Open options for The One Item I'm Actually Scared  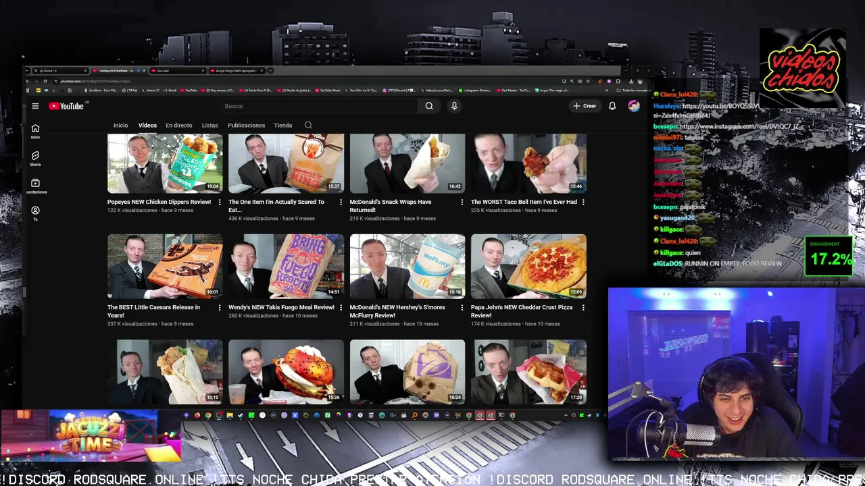click(x=341, y=202)
